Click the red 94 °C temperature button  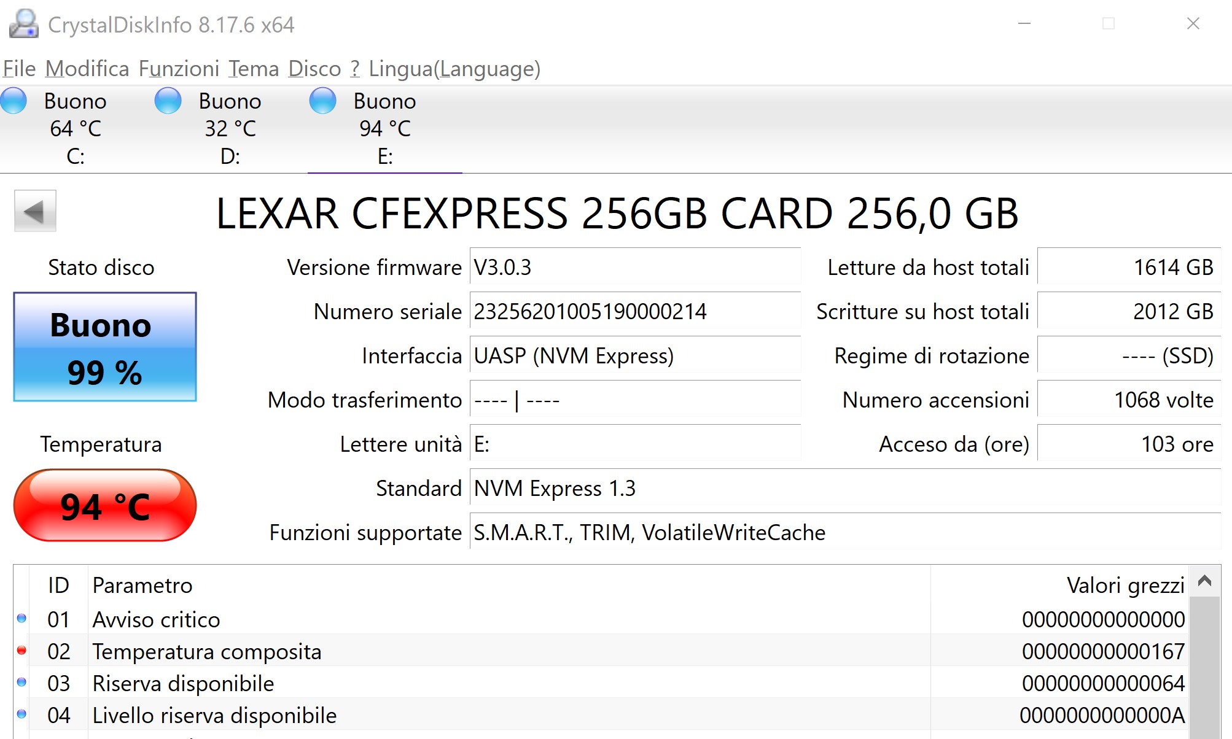pos(105,506)
